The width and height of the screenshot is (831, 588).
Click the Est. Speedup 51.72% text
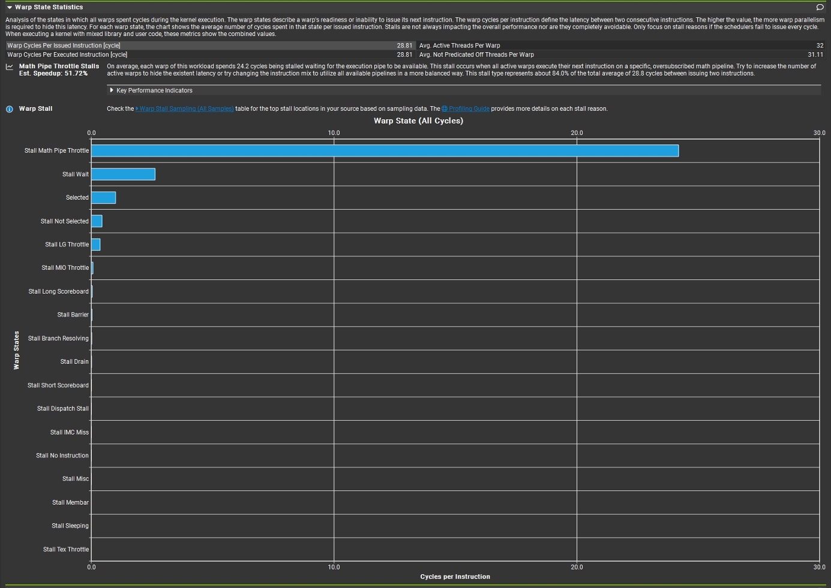point(53,74)
